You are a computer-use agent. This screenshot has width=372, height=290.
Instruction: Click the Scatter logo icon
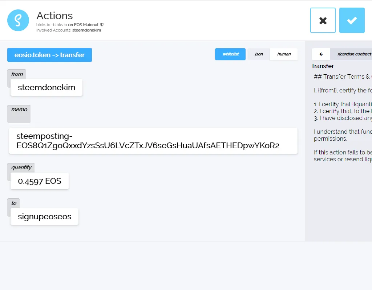pos(18,20)
